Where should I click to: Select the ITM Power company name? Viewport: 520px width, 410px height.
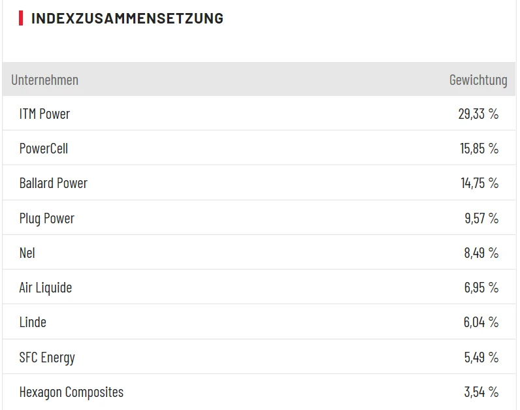tap(44, 114)
